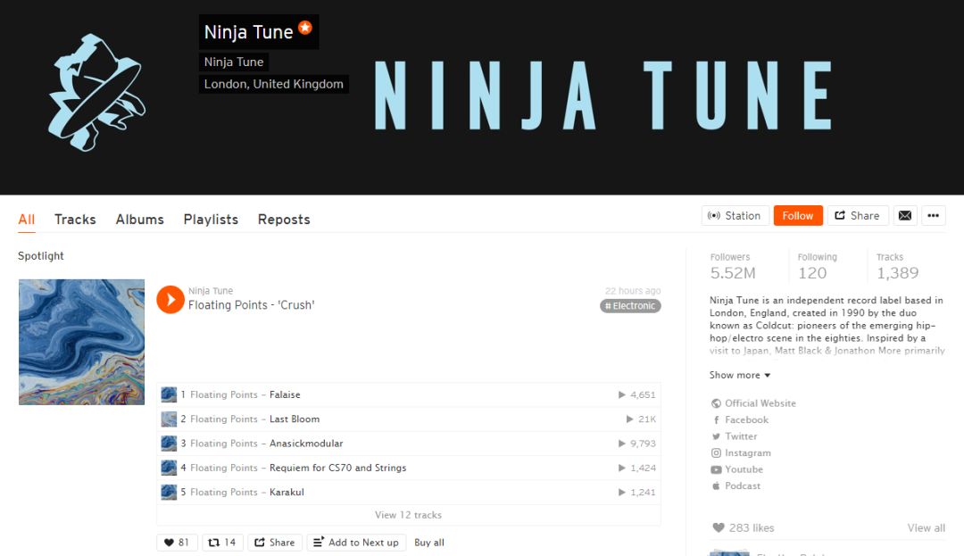Share the album via Share icon below tracklist
The width and height of the screenshot is (964, 556).
click(x=275, y=543)
